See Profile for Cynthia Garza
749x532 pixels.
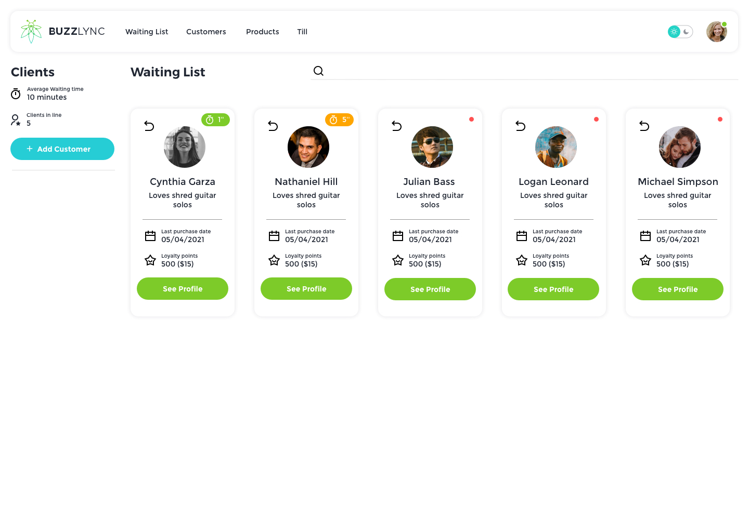pos(183,289)
